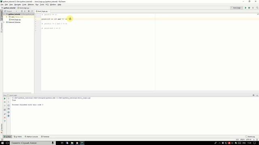Select the venv library root folder
Screen dimensions: 259x145
pos(16,17)
